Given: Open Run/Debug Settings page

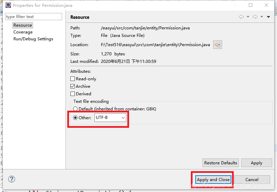Looking at the screenshot, I should coord(33,39).
